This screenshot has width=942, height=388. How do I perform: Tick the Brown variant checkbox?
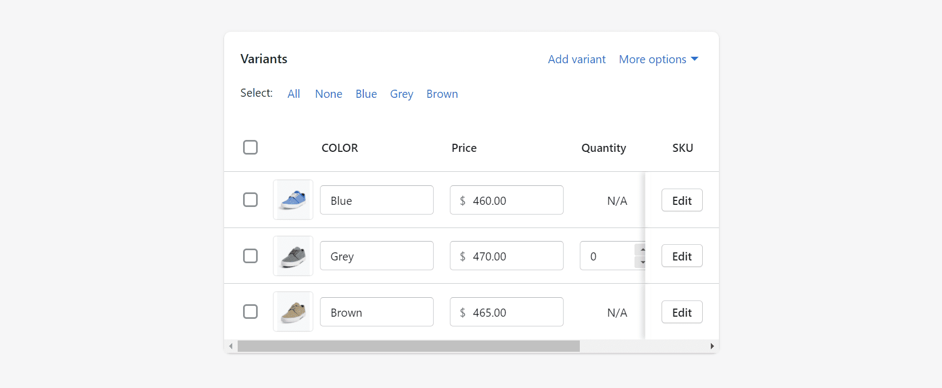coord(250,312)
